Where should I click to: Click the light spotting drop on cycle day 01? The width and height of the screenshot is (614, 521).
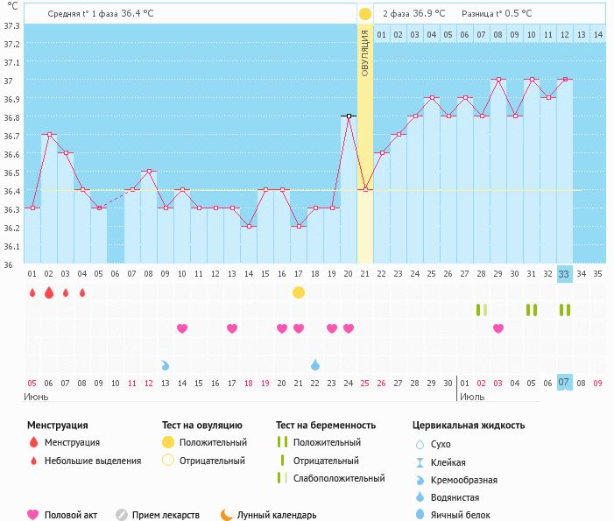point(32,292)
